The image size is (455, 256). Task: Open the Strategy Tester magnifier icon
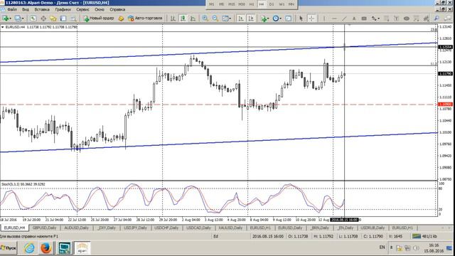point(73,18)
